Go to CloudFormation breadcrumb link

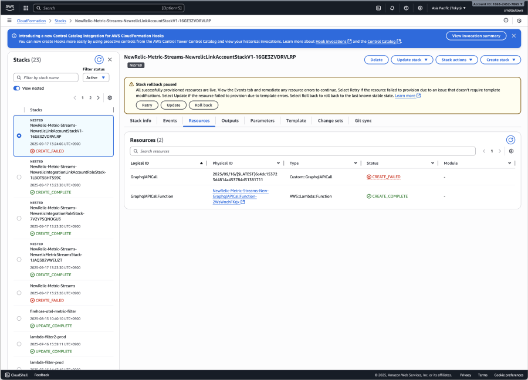click(x=31, y=21)
